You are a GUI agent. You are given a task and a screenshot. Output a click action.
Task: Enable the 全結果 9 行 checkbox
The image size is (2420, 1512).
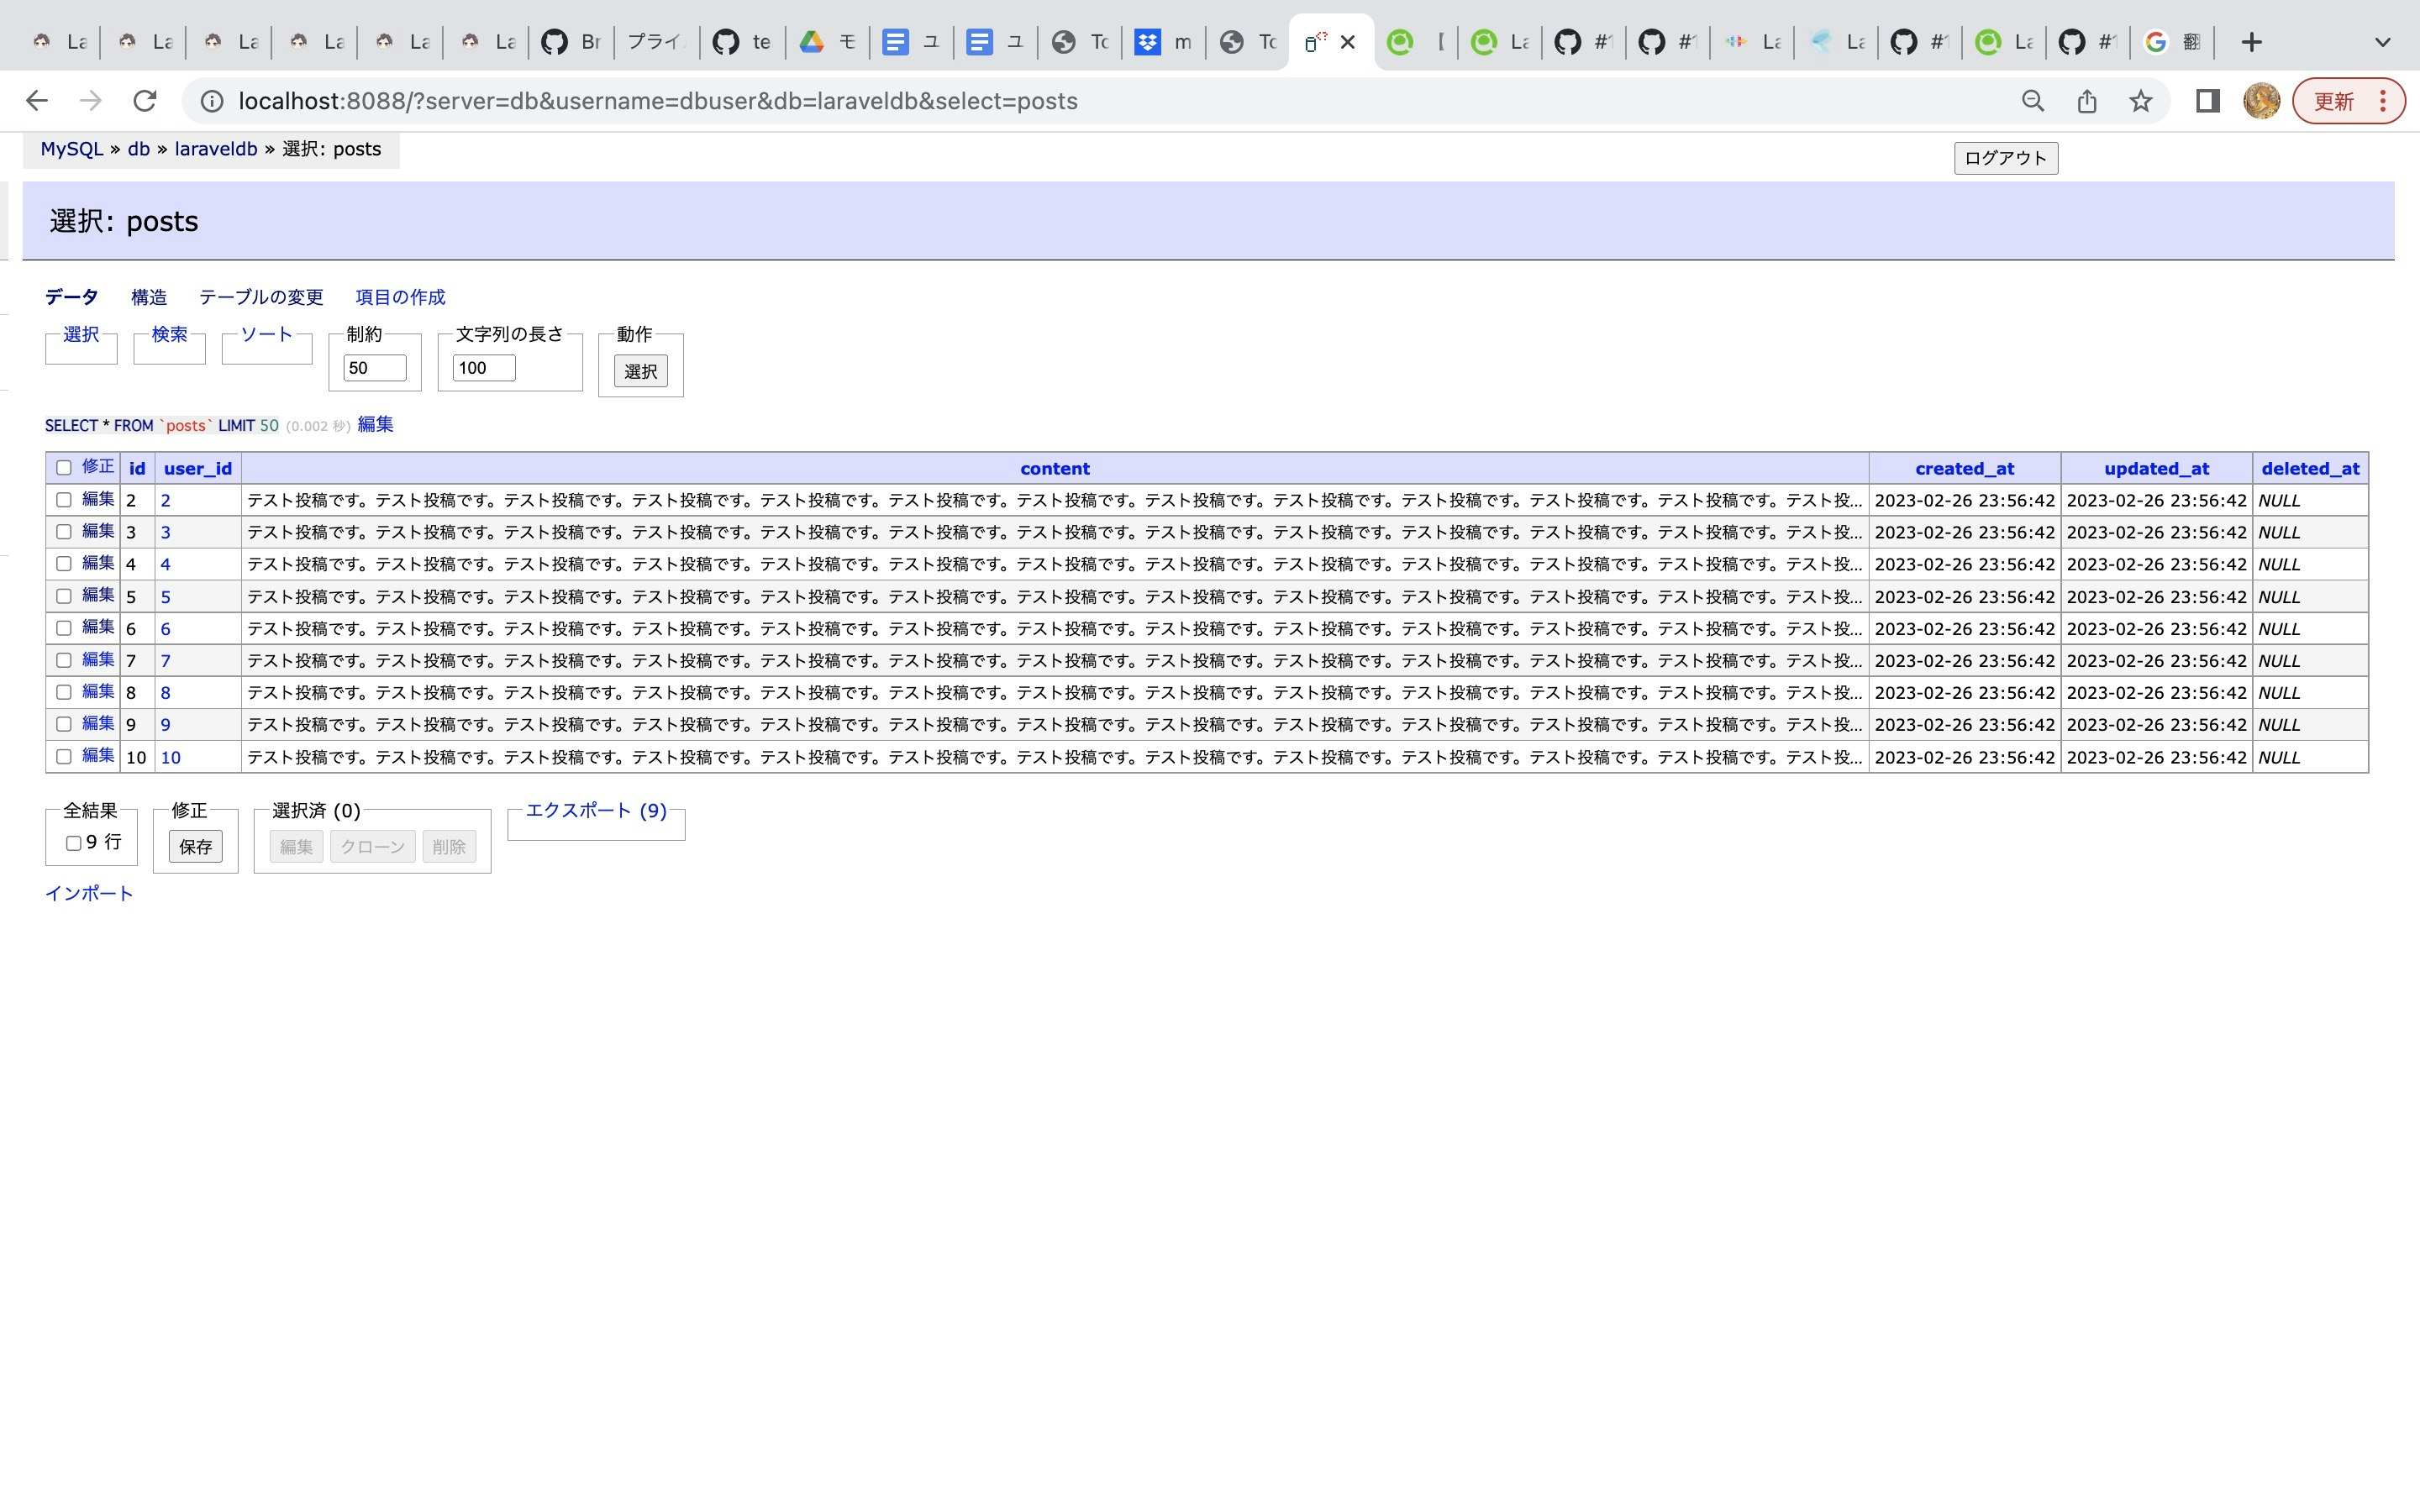tap(73, 843)
